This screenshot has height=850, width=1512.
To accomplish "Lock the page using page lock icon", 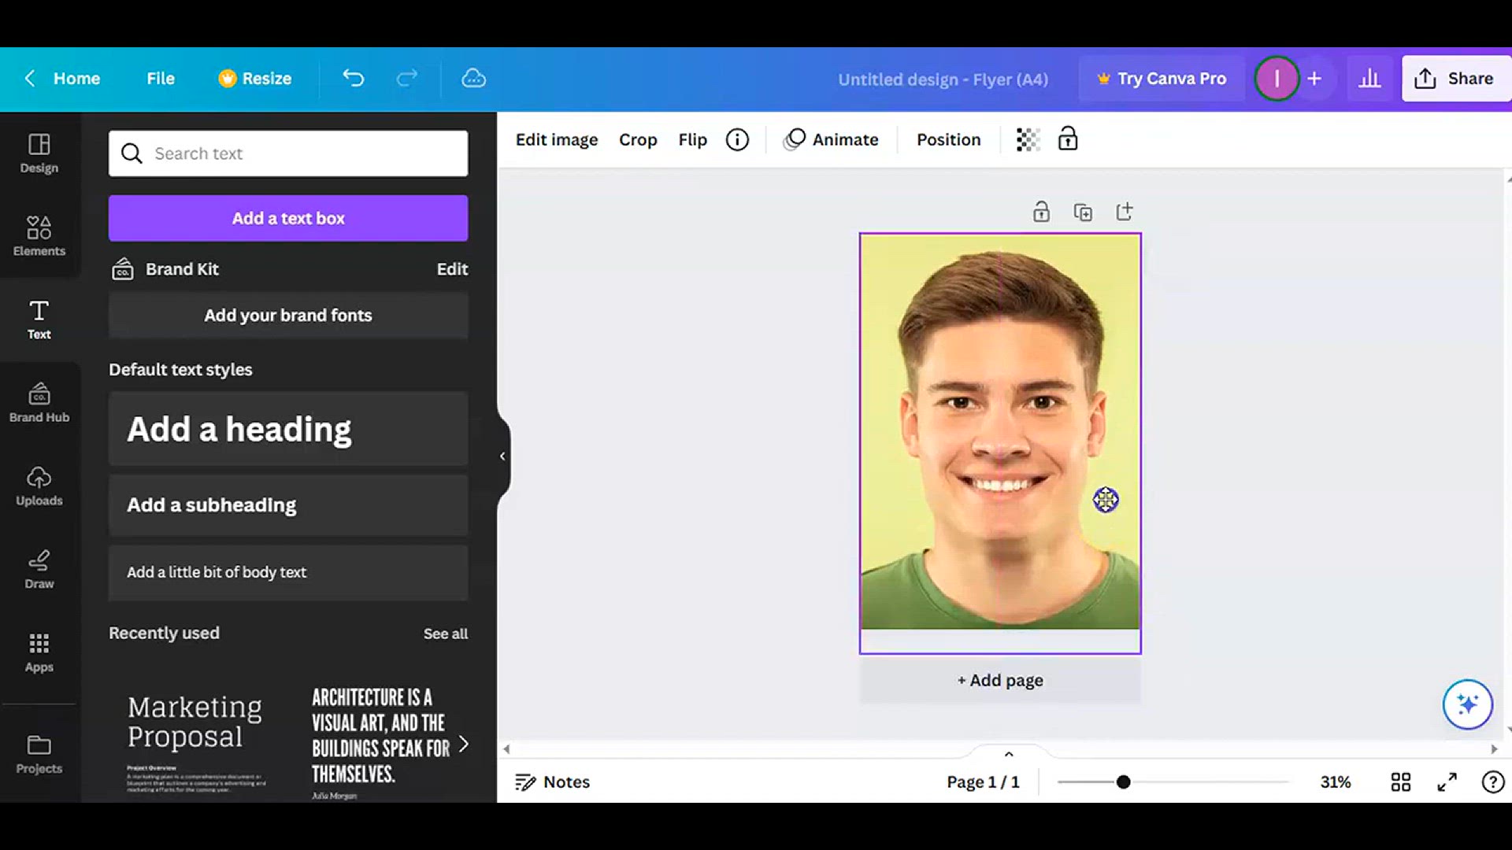I will tap(1041, 212).
